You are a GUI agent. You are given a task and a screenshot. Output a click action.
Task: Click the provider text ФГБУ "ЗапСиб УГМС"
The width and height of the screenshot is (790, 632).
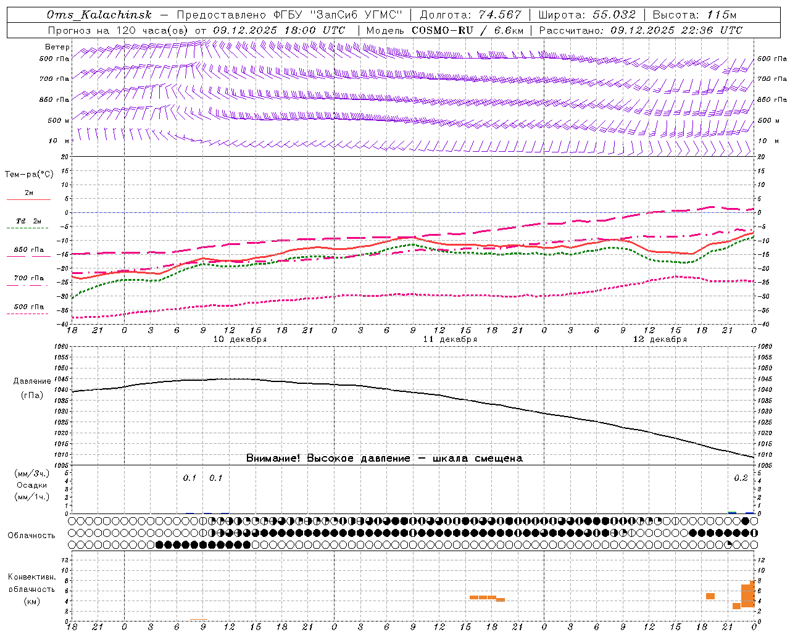(338, 15)
